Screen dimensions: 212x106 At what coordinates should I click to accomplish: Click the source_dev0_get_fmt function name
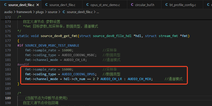point(59,36)
